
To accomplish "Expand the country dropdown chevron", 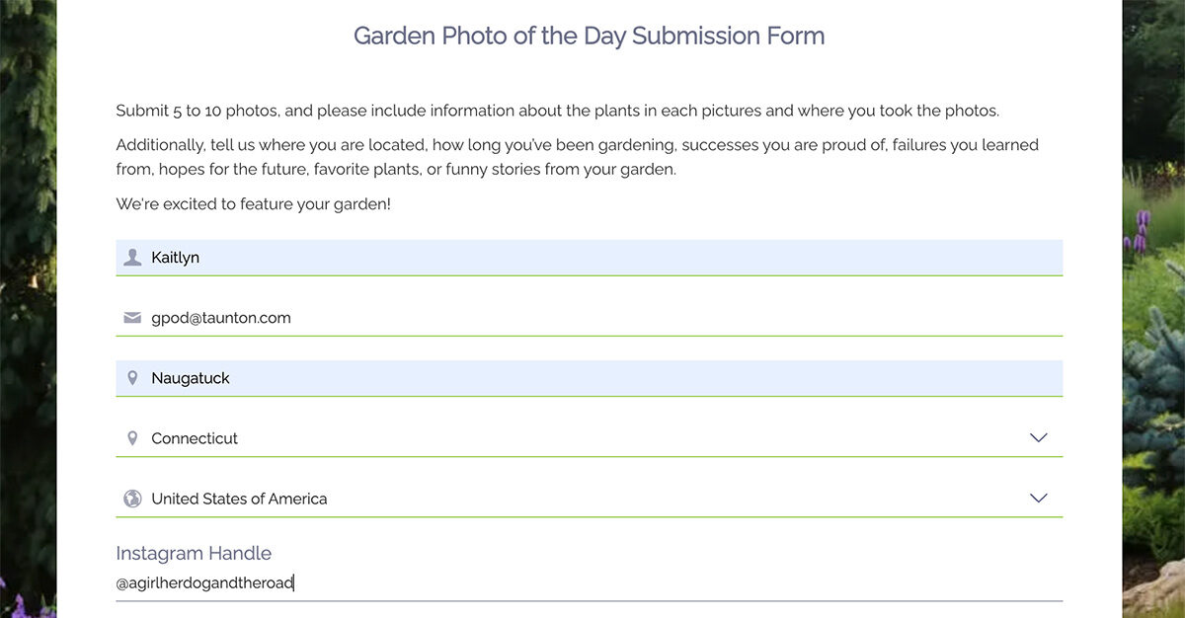I will coord(1038,499).
